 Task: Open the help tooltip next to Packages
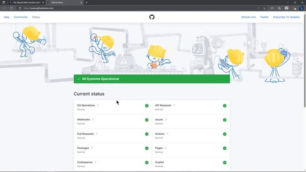92,148
